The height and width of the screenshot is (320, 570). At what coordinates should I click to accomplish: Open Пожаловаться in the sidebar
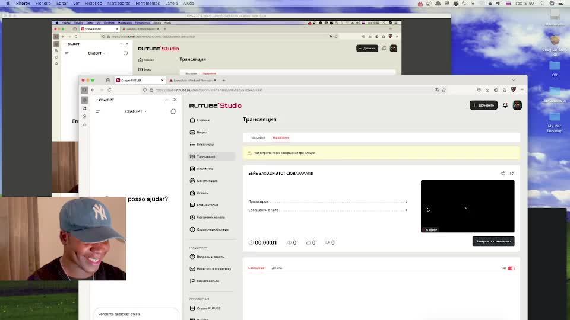(x=204, y=281)
